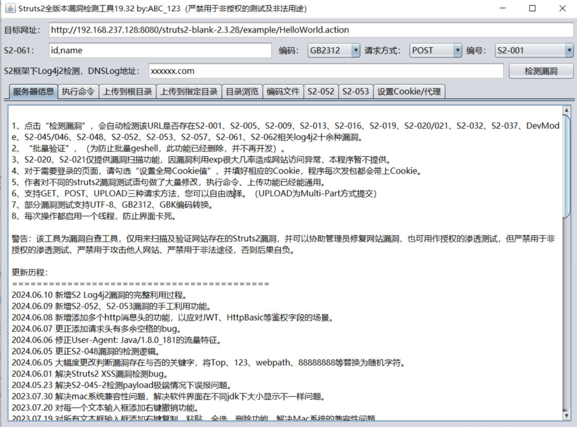Open the S2-053 tab
577x427 pixels.
[x=355, y=91]
